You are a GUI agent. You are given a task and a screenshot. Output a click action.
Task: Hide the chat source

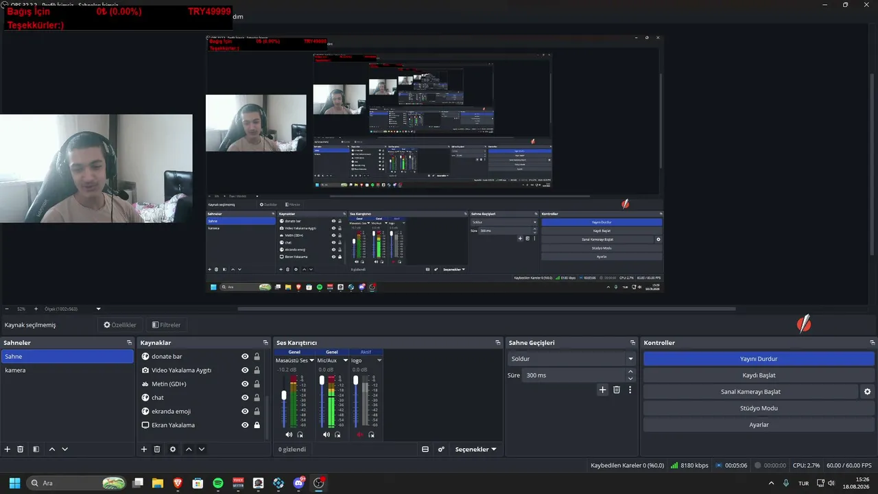245,398
